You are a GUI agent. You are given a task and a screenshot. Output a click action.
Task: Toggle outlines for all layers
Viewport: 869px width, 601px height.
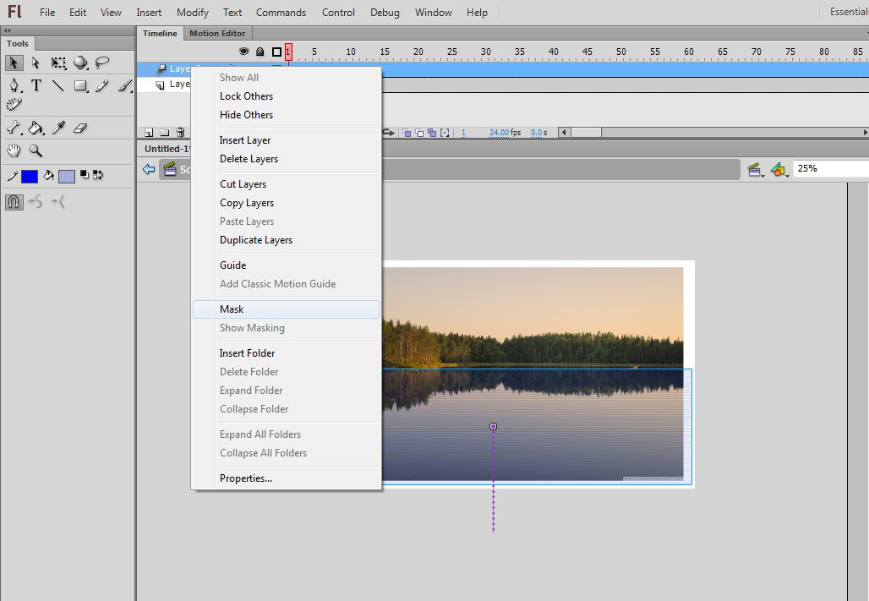point(276,52)
